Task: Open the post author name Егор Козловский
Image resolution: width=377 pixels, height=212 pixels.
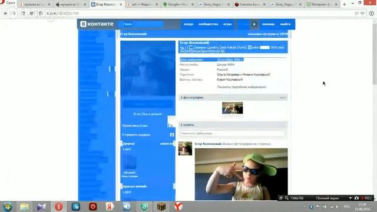Action: [x=208, y=144]
